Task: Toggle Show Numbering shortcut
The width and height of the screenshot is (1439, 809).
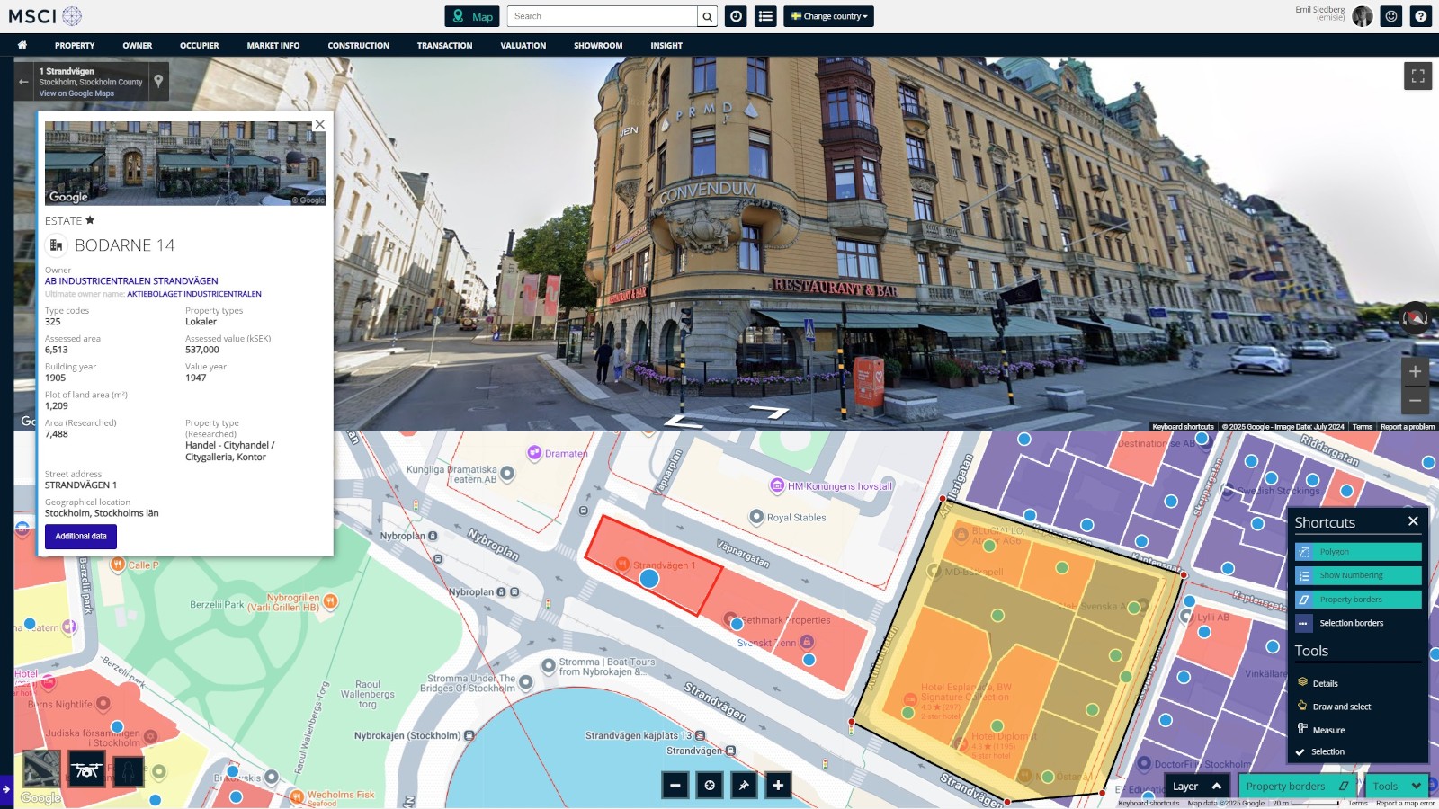Action: (1358, 575)
